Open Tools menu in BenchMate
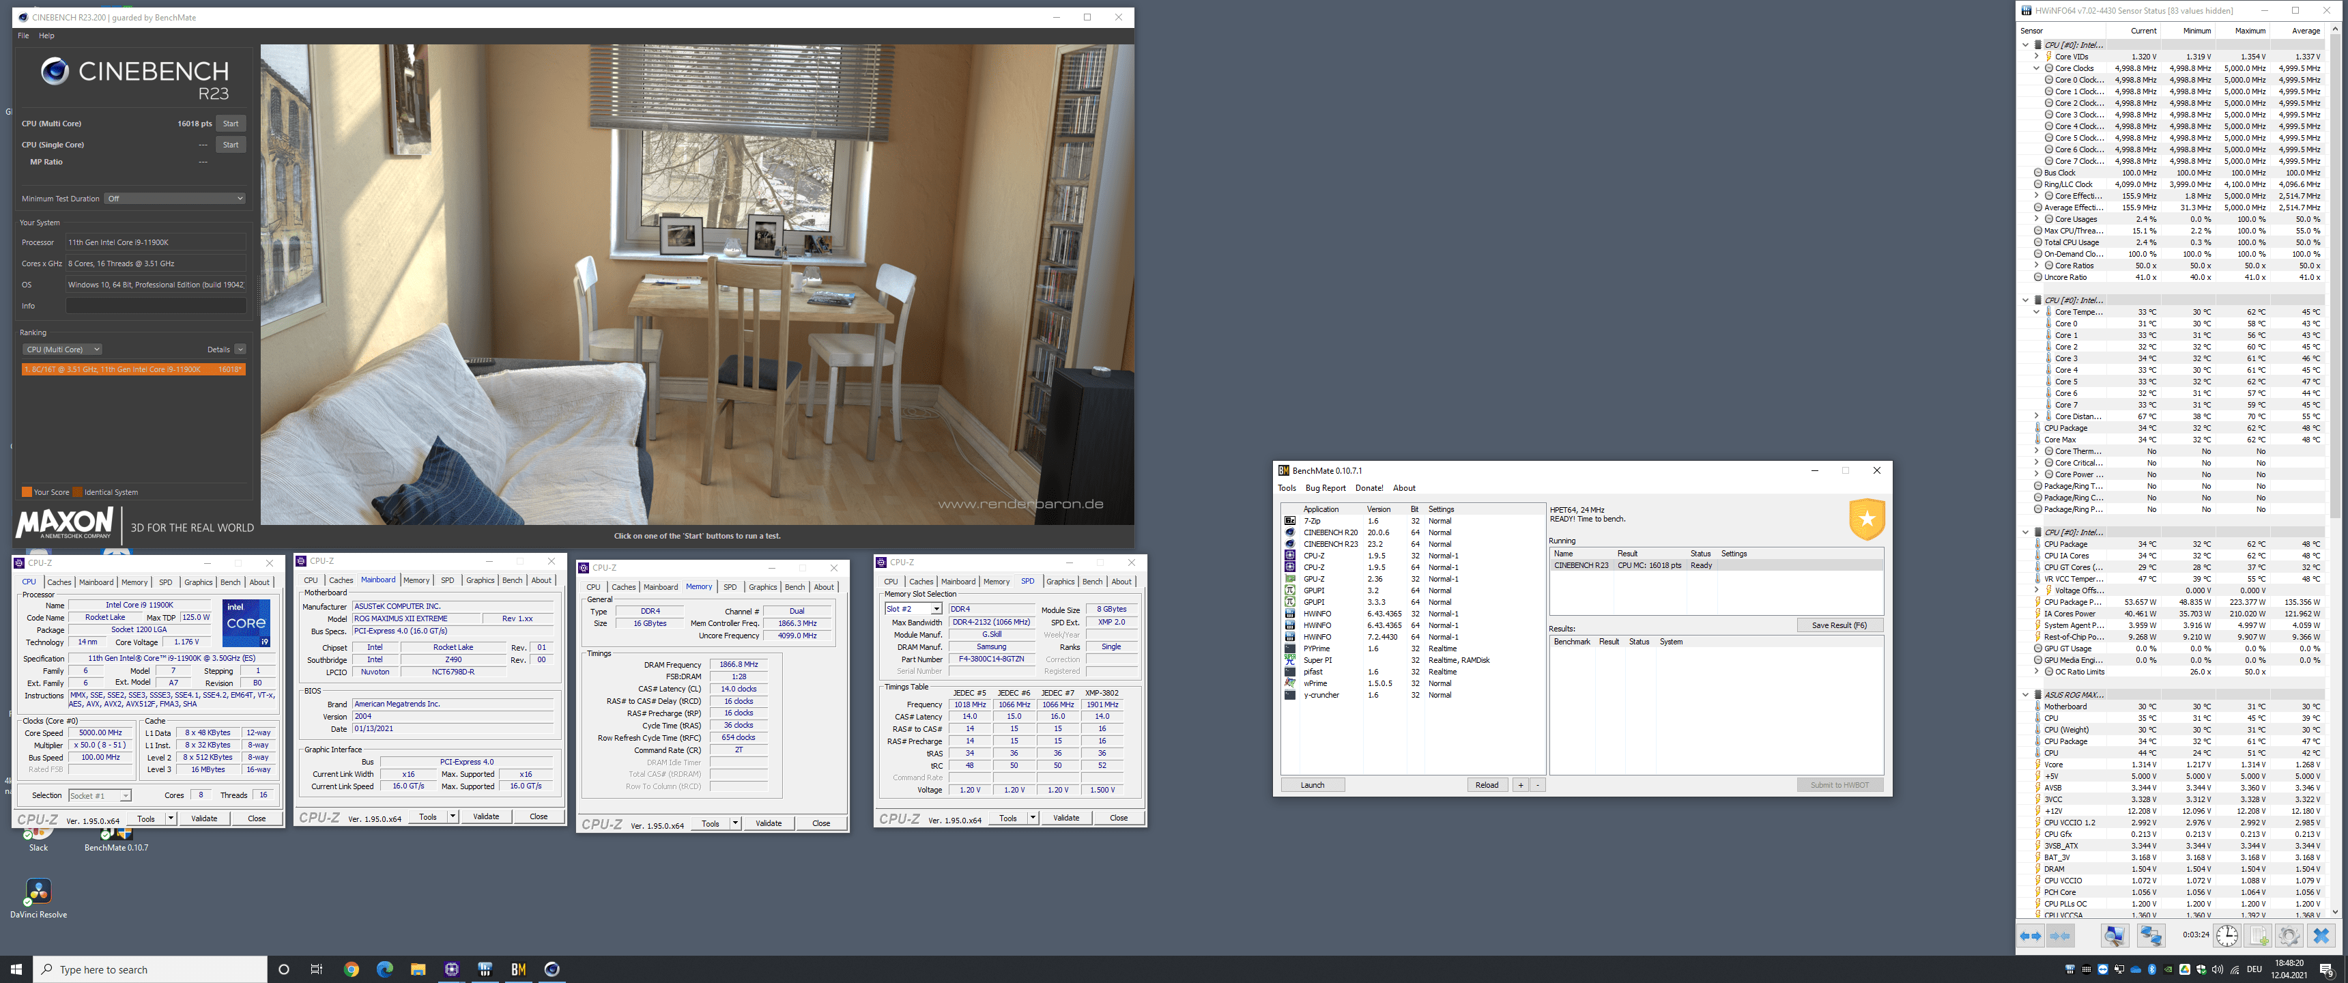 pos(1286,488)
